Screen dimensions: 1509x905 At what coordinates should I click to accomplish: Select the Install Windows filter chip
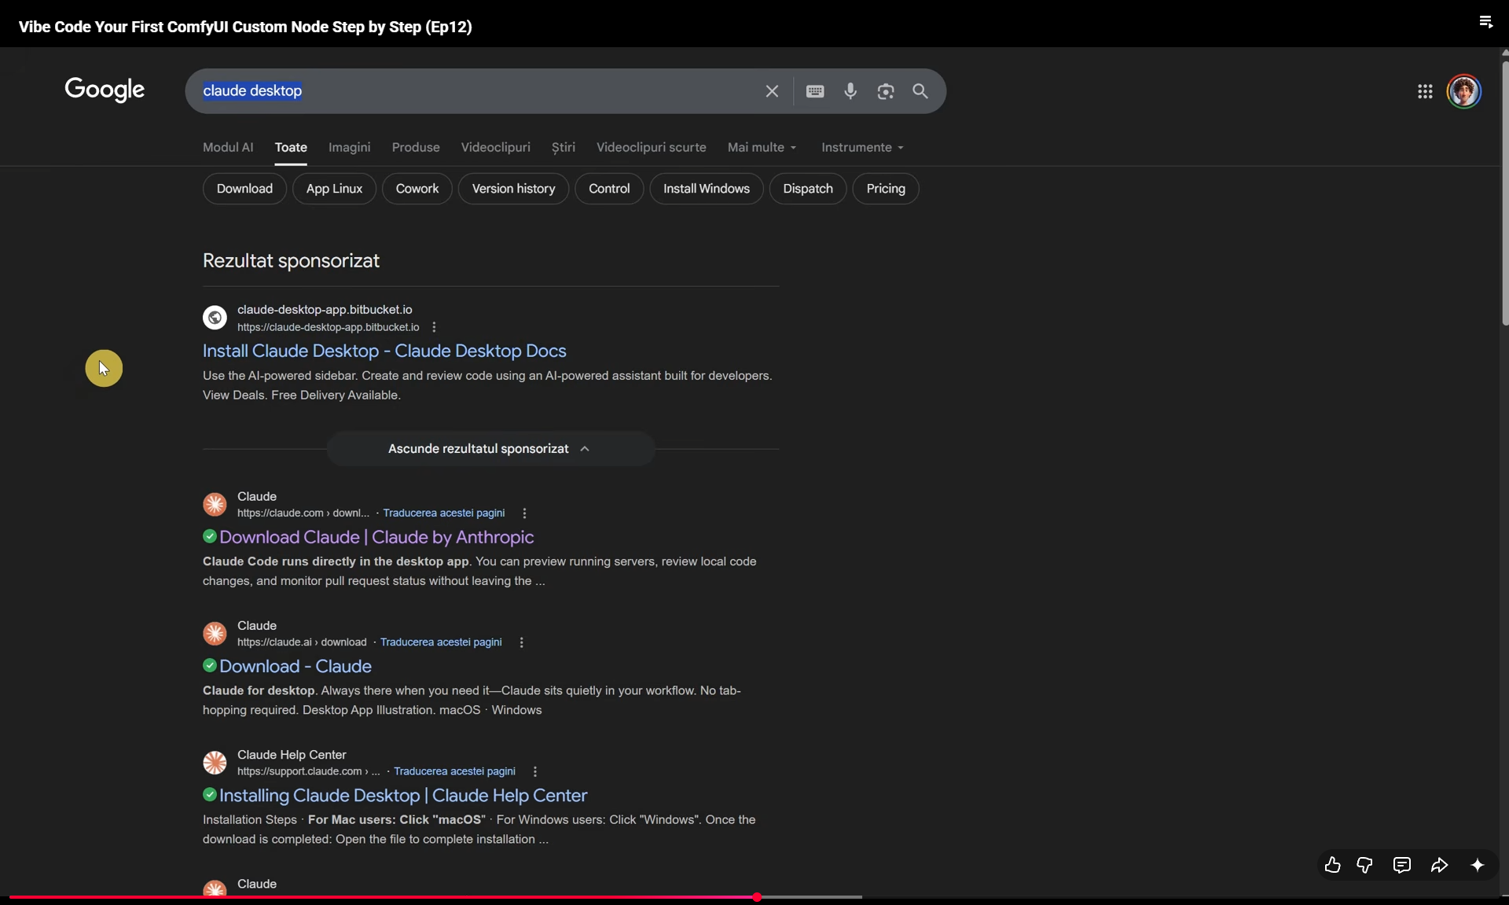(x=706, y=189)
